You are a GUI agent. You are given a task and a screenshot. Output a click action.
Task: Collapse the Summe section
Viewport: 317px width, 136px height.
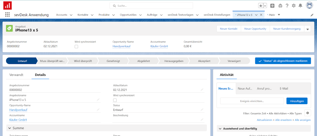[9, 128]
